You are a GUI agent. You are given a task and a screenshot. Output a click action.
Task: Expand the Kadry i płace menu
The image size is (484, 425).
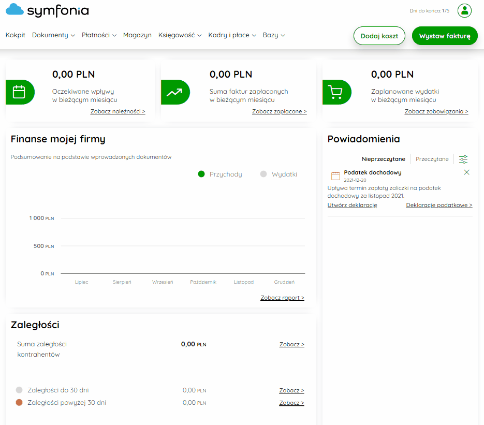pos(232,35)
